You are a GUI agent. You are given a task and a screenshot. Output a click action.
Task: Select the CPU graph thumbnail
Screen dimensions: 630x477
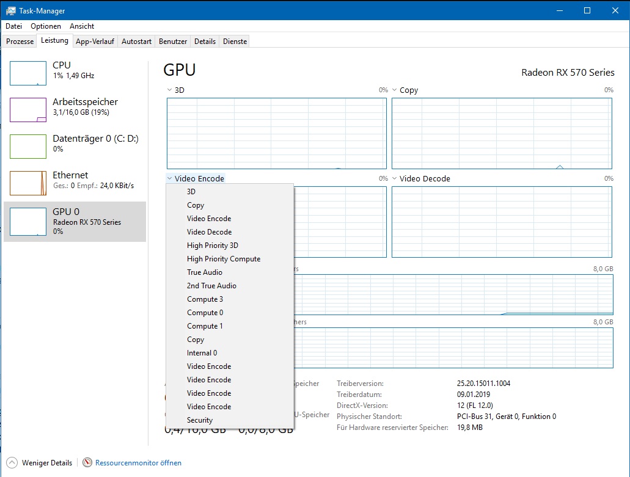pos(28,73)
